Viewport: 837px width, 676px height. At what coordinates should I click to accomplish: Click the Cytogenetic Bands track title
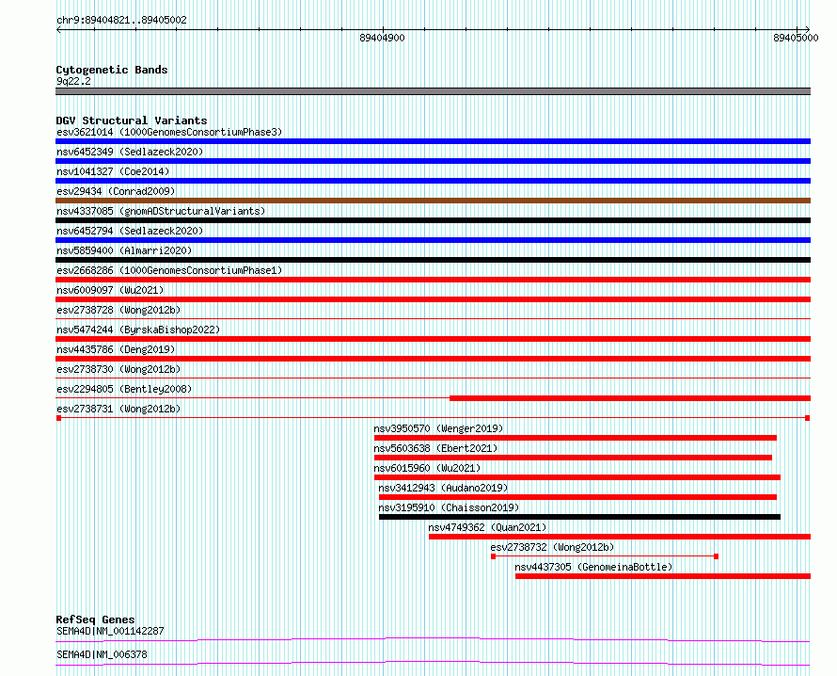(x=112, y=70)
